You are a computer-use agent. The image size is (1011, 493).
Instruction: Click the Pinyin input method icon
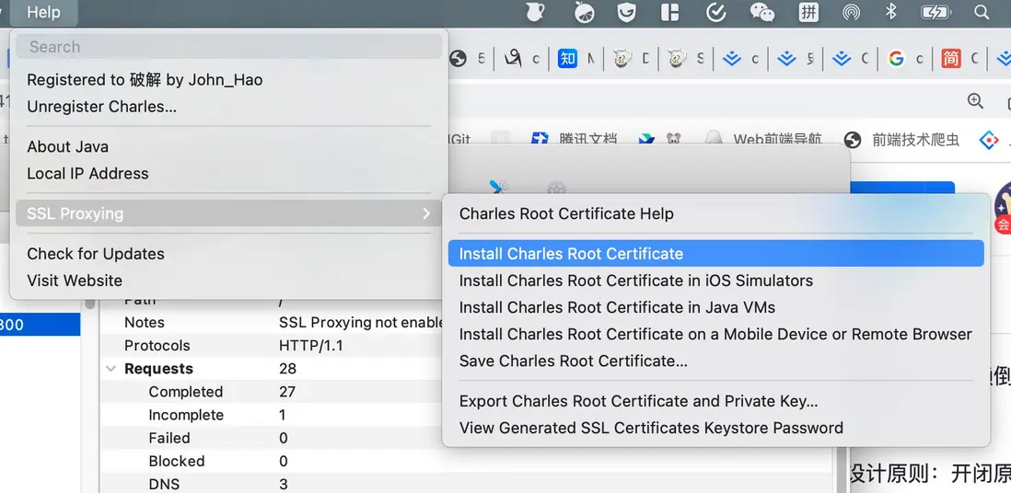click(x=808, y=12)
